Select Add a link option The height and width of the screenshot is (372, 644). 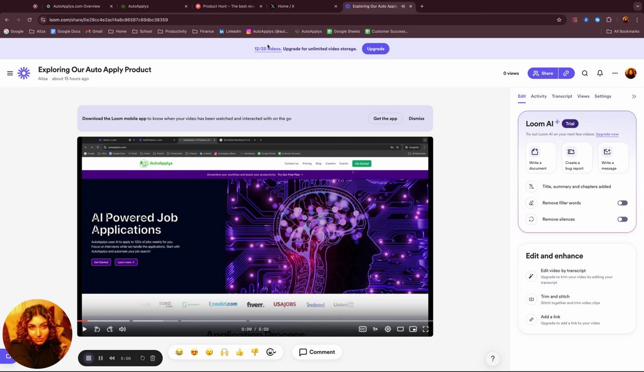coord(577,320)
